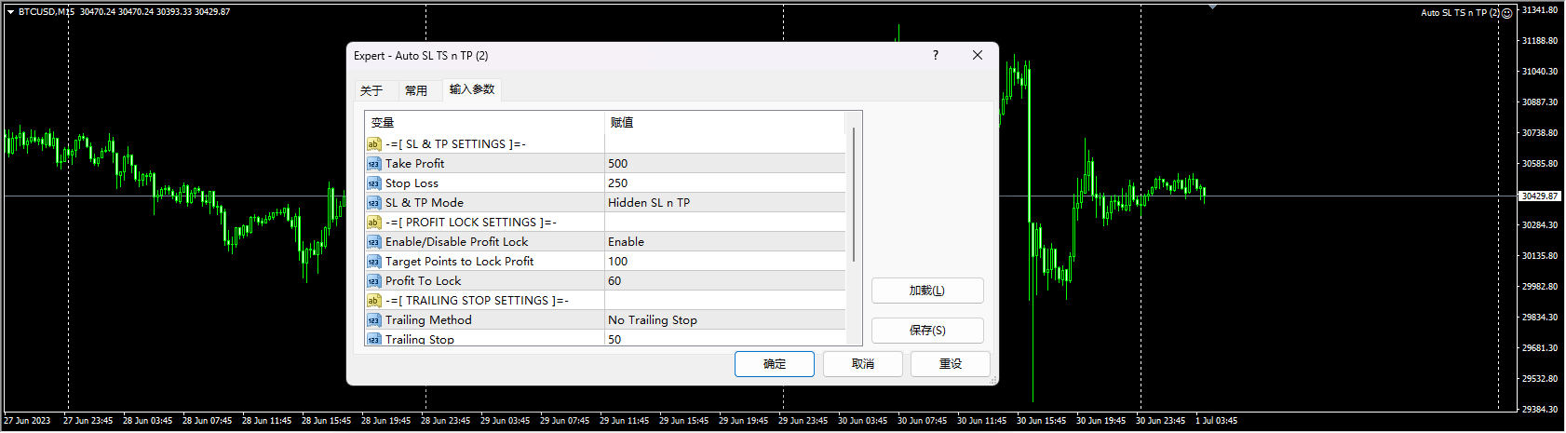
Task: Click the expert advisor smiley face icon
Action: click(x=1507, y=13)
